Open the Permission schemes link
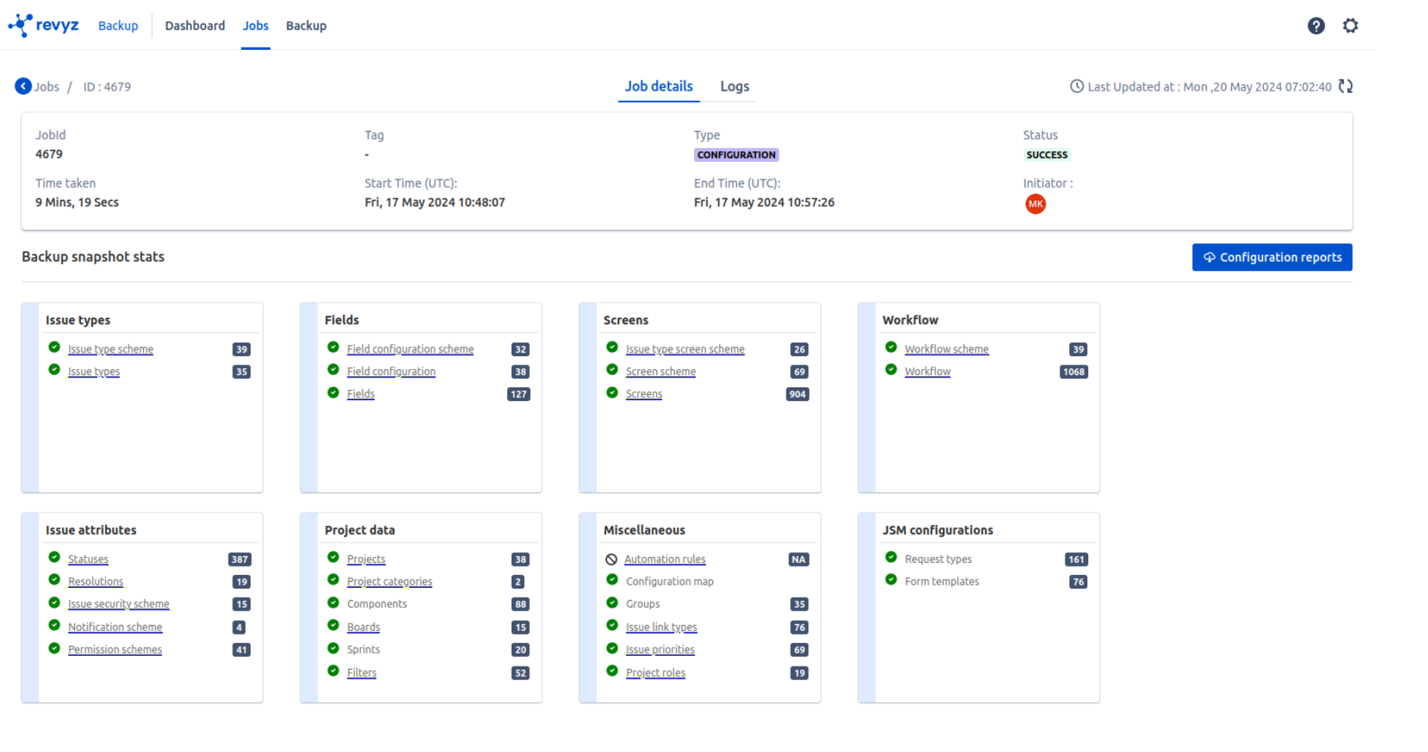The image size is (1428, 752). (x=115, y=650)
